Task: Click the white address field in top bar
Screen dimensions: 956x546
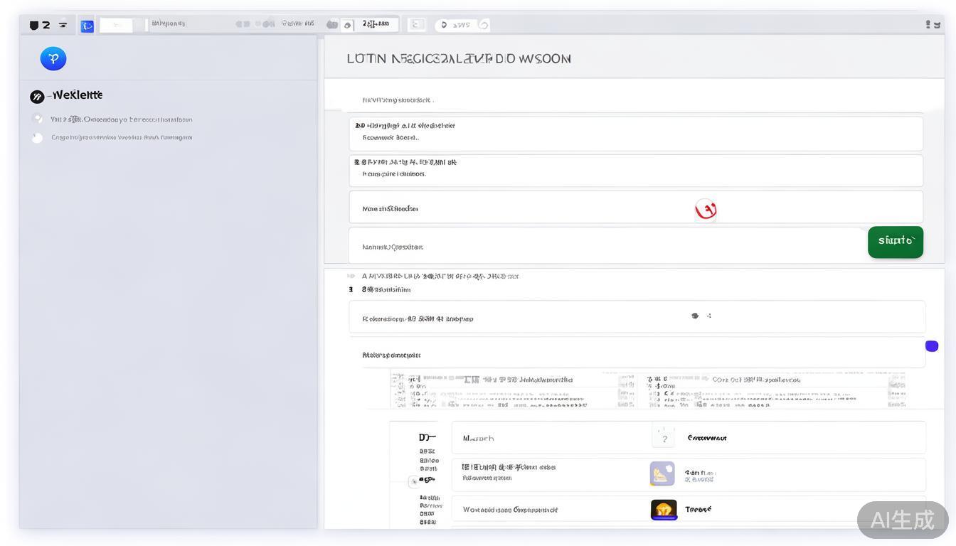Action: point(116,26)
